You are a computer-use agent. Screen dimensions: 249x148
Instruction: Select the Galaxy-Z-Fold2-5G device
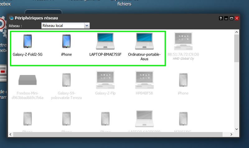(27, 45)
